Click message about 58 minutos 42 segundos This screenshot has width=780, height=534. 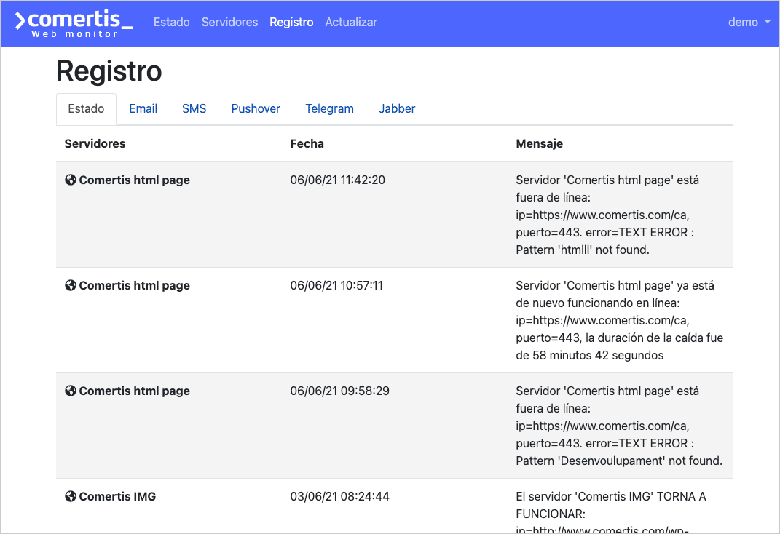619,320
